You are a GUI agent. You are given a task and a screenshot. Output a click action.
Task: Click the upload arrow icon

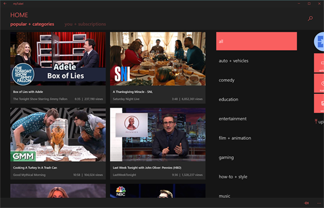[x=316, y=121]
